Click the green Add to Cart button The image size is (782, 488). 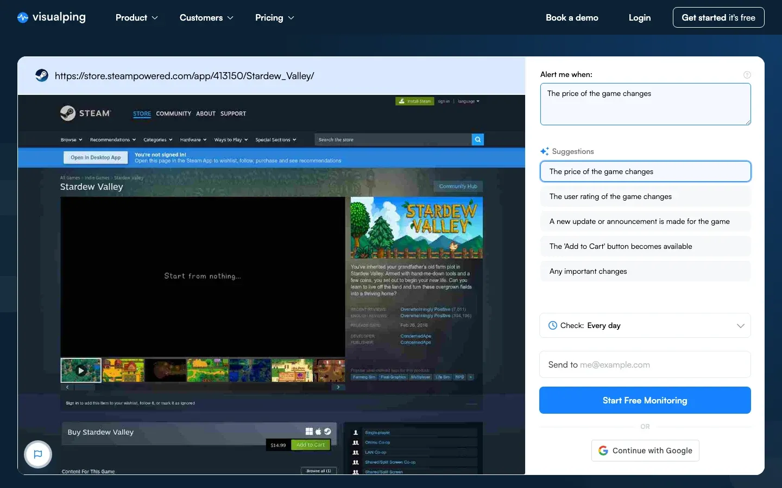[311, 445]
